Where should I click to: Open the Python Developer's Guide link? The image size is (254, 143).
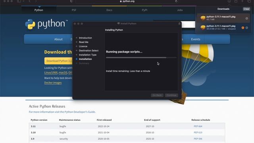click(x=80, y=112)
